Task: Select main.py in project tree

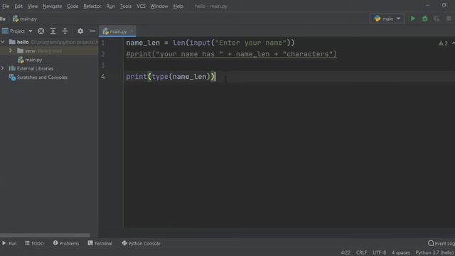Action: tap(30, 60)
